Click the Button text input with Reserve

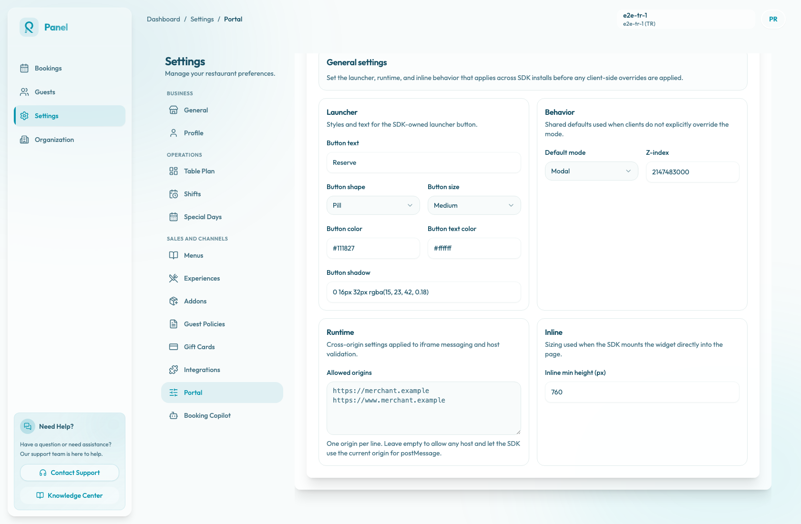coord(423,162)
